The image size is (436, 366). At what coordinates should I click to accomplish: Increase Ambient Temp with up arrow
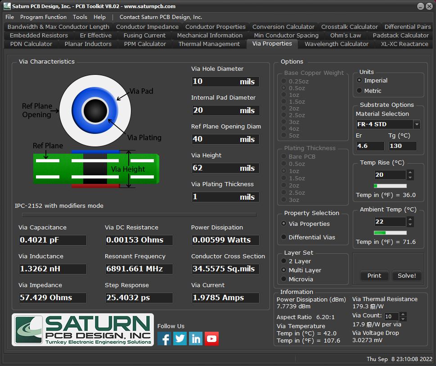point(410,219)
